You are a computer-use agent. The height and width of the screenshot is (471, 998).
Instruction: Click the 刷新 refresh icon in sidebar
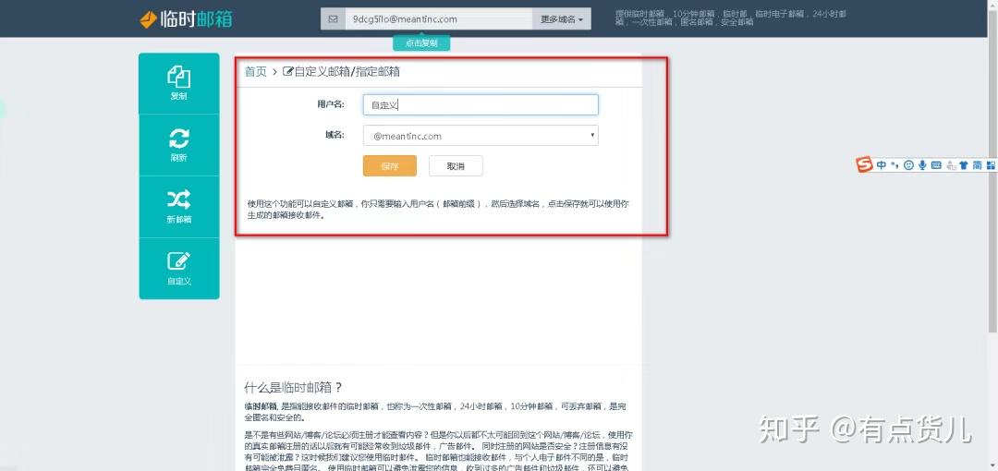179,139
